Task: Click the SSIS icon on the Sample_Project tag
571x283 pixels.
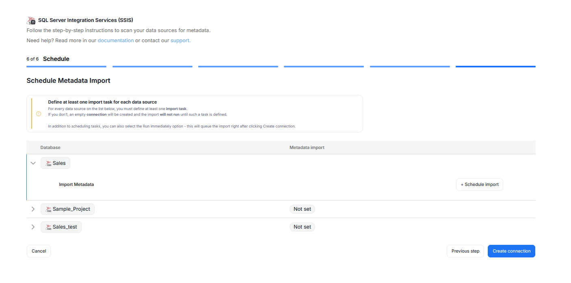Action: pos(49,209)
